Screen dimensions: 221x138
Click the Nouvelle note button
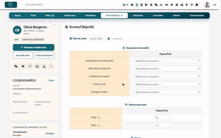(x=23, y=55)
